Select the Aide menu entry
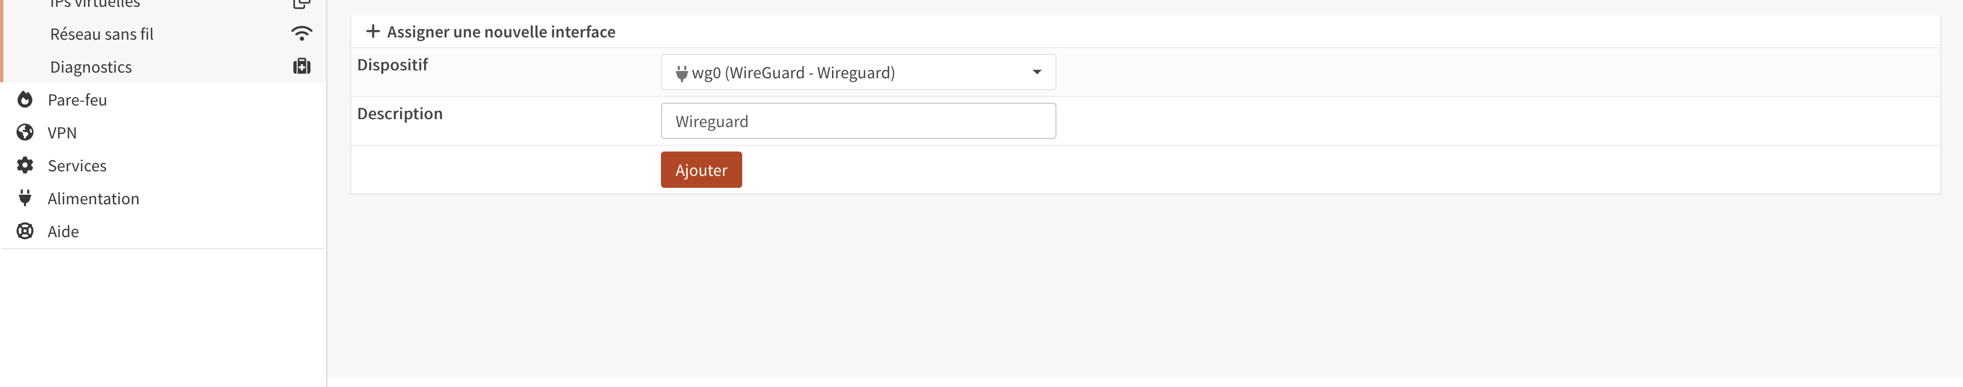Viewport: 1963px width, 387px height. tap(63, 231)
